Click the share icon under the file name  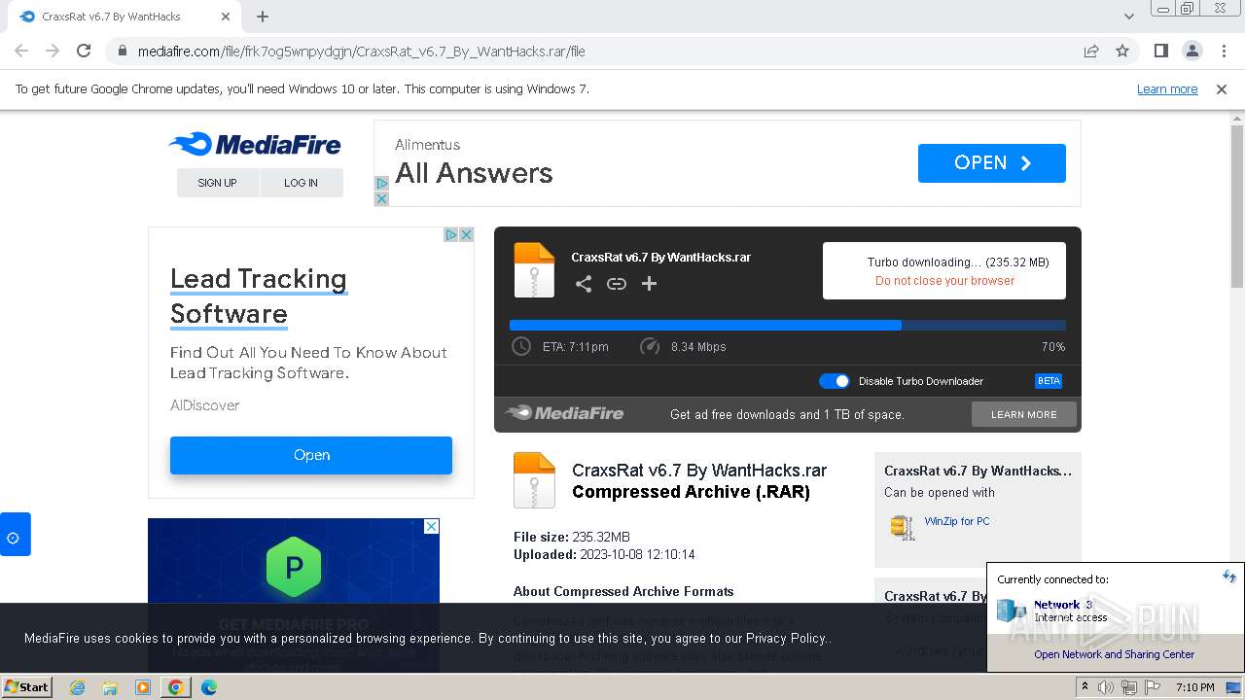click(x=583, y=284)
